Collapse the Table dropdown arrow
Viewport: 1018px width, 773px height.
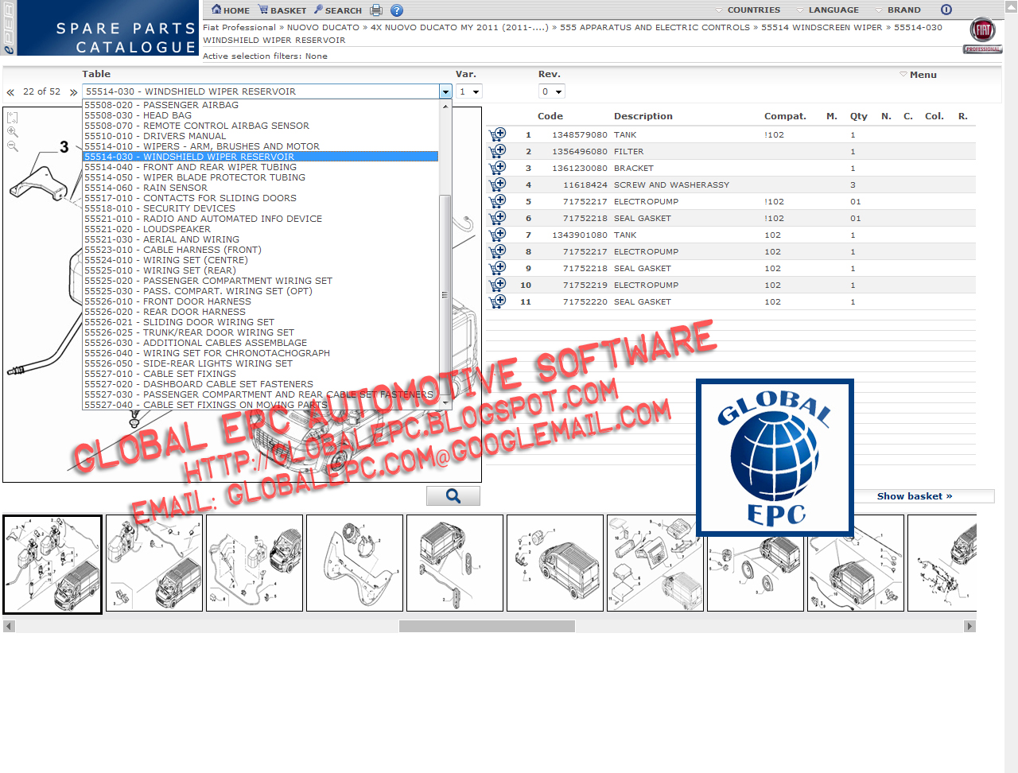point(445,91)
